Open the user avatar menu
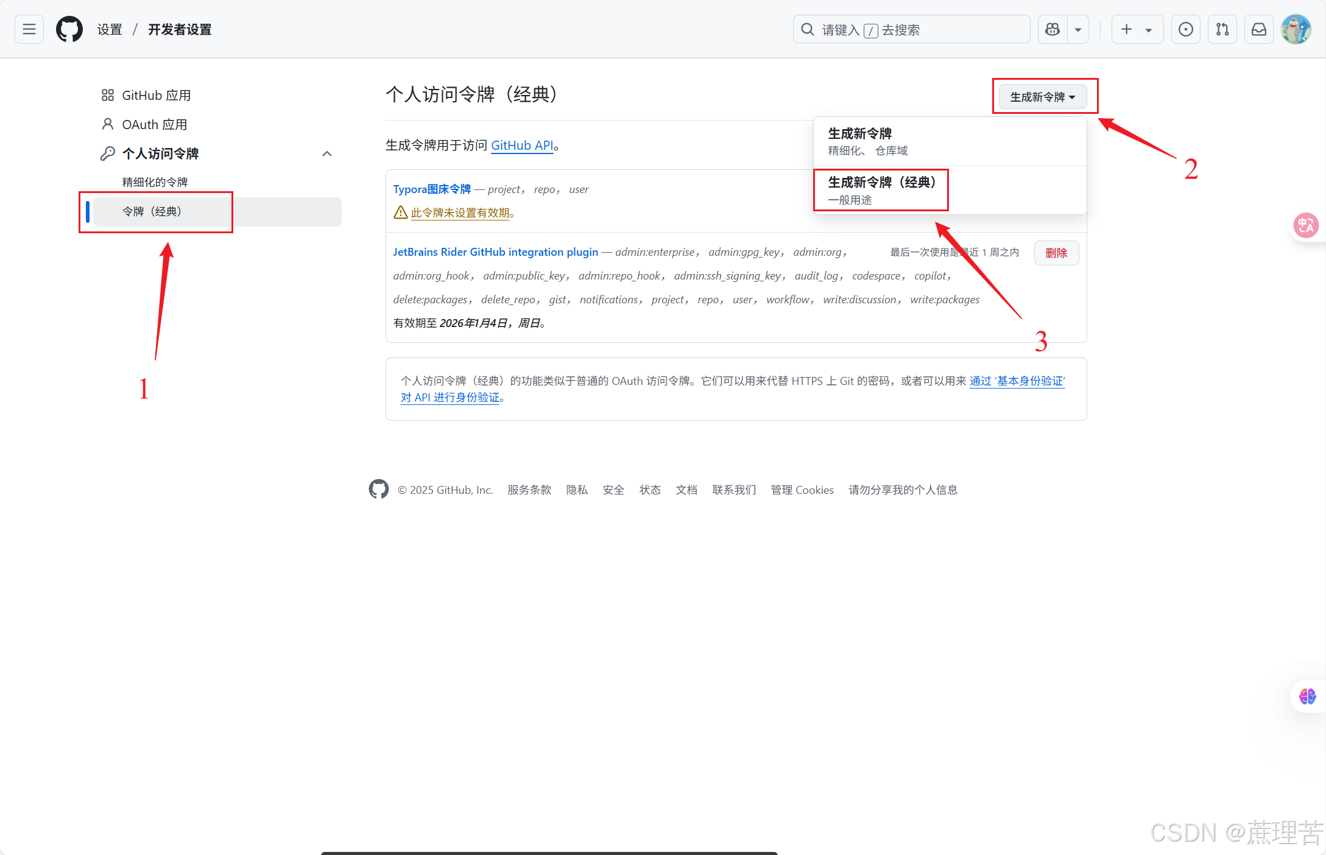The width and height of the screenshot is (1326, 855). click(1296, 29)
